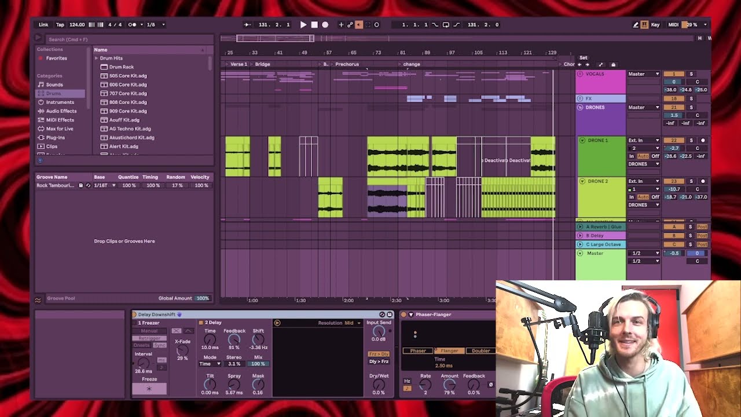Click the Phaser-Flanger Amount knob
Image resolution: width=741 pixels, height=417 pixels.
(449, 385)
